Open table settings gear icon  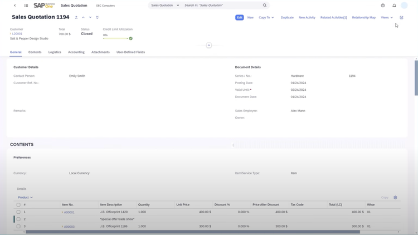pyautogui.click(x=395, y=197)
